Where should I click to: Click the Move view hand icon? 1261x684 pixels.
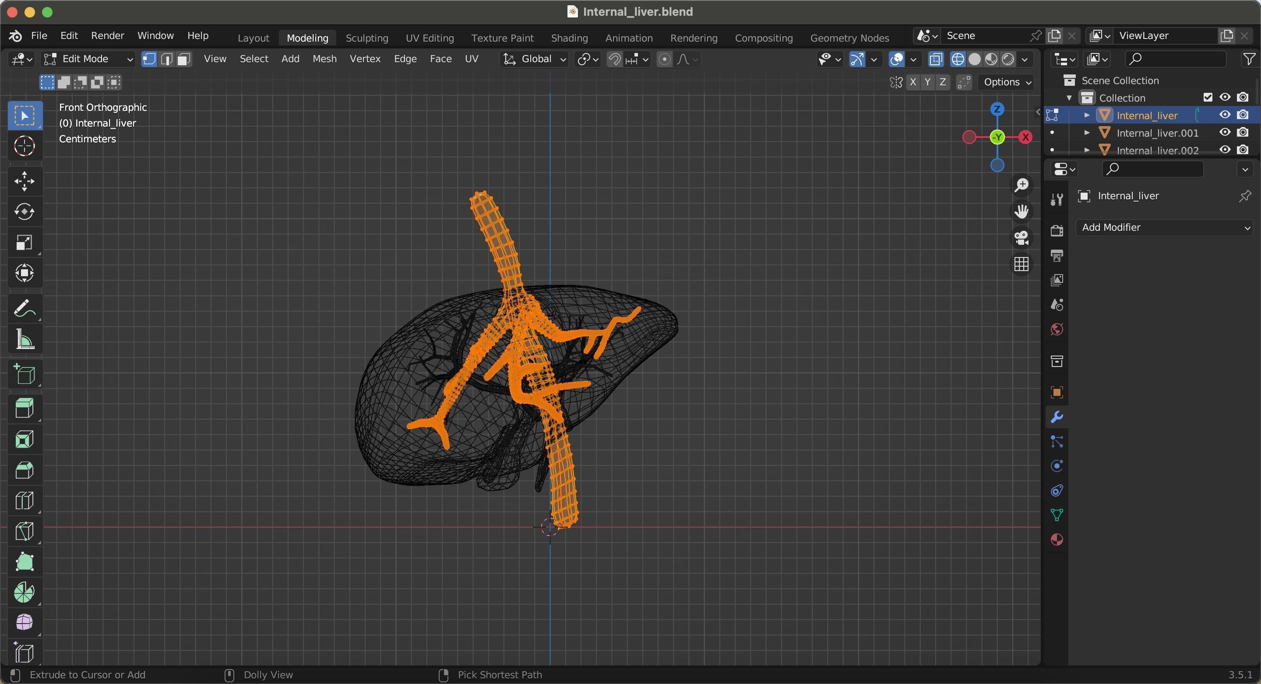click(x=1021, y=212)
